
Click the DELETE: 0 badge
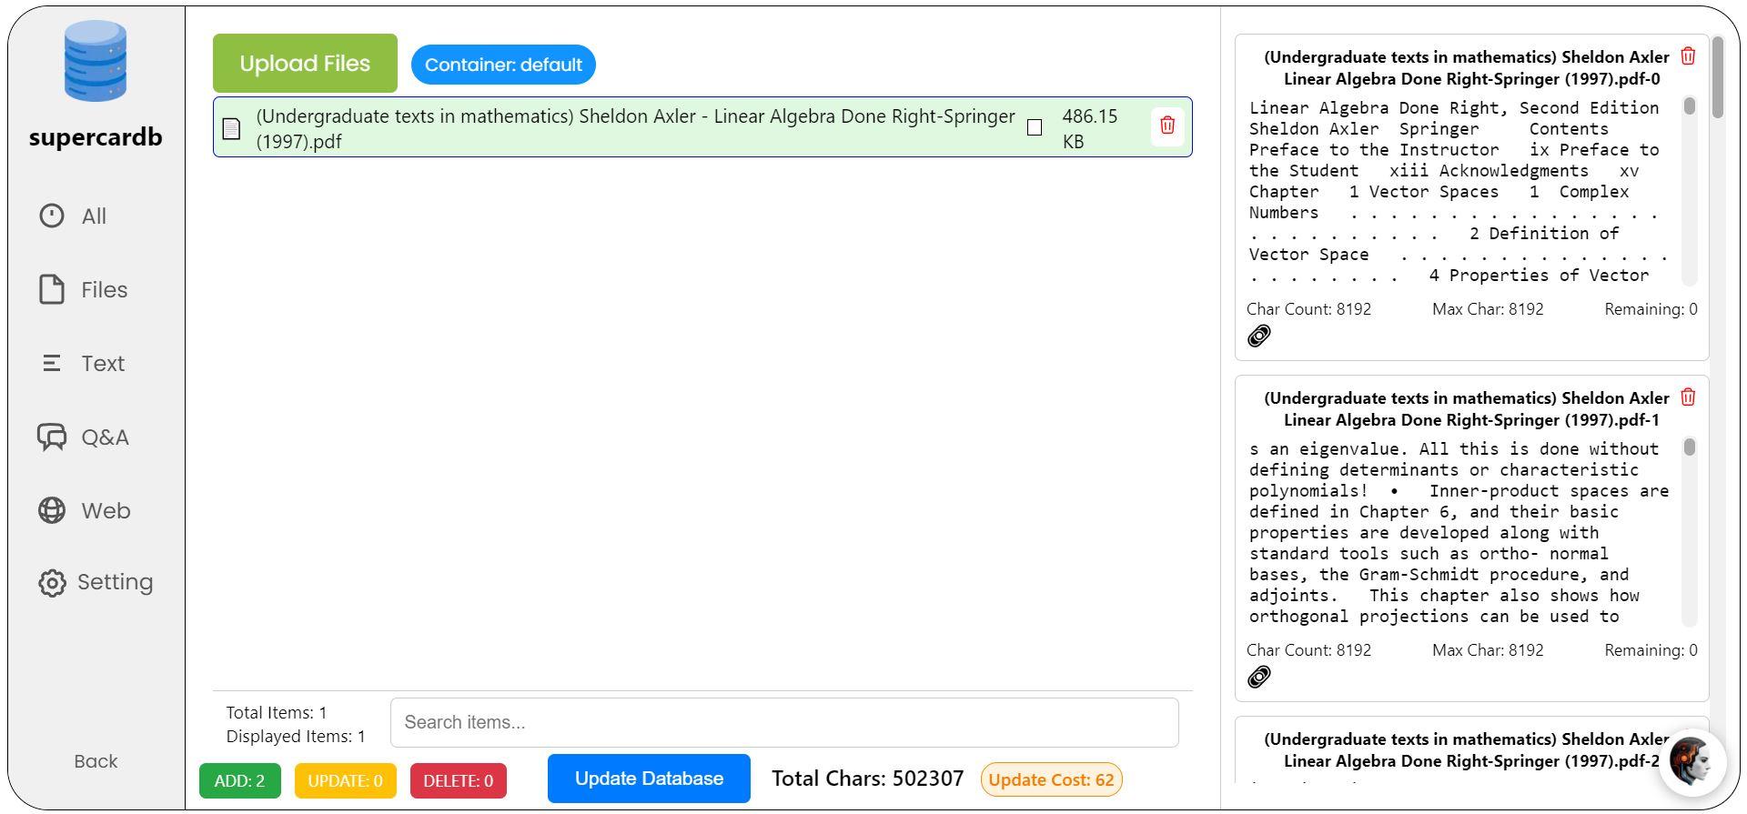459,780
